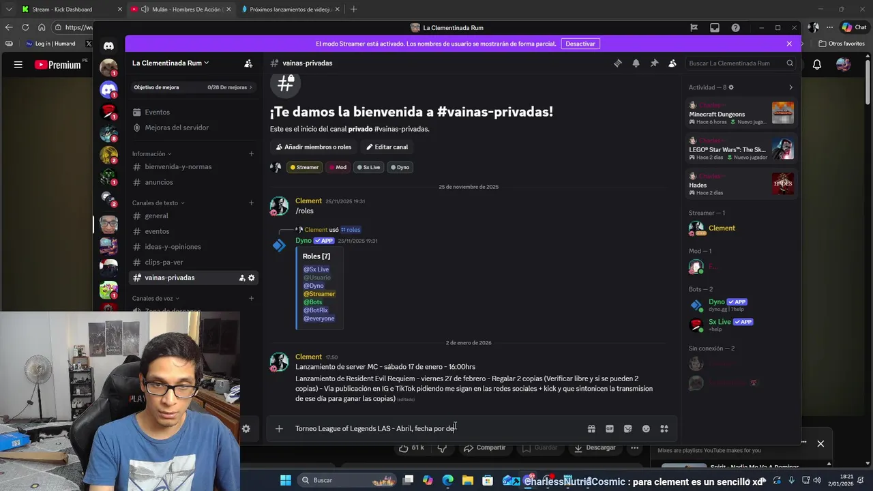873x491 pixels.
Task: Open notification settings bell in Discord header
Action: pyautogui.click(x=636, y=63)
